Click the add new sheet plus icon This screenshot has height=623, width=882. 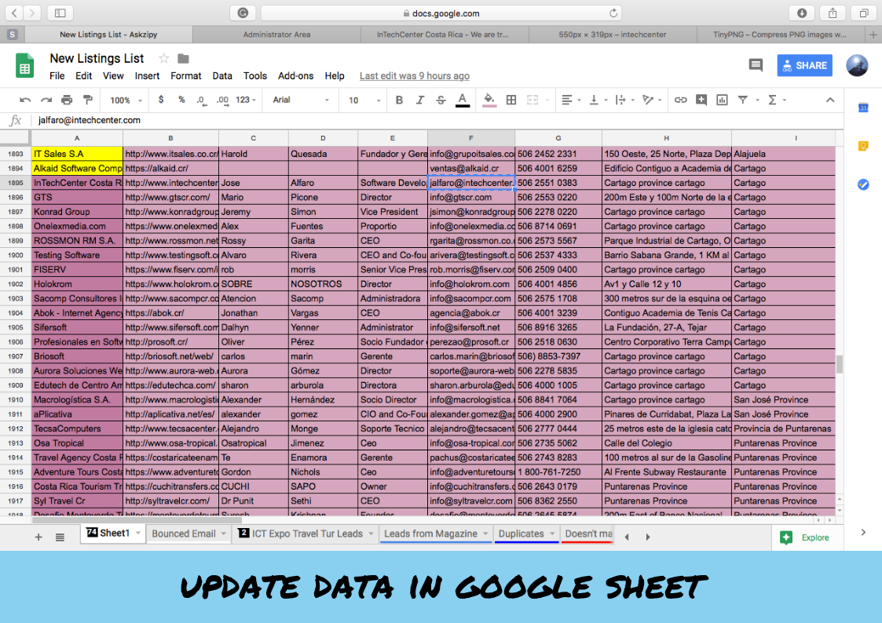[38, 537]
